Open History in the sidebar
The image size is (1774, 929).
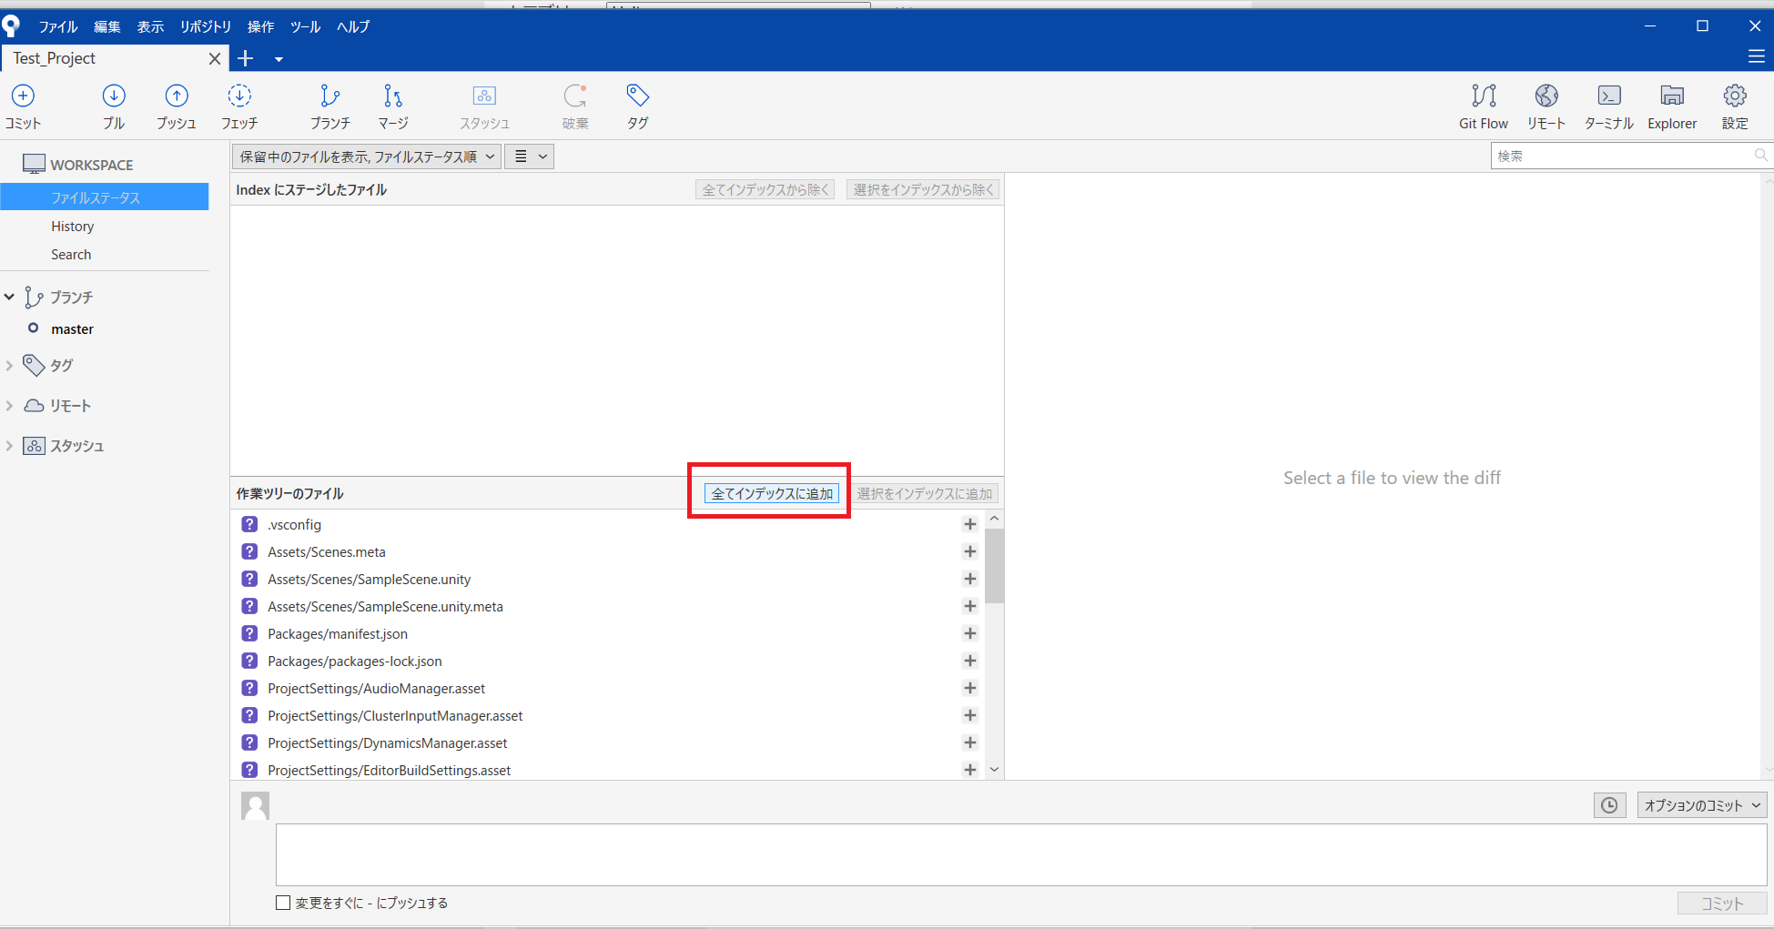73,227
